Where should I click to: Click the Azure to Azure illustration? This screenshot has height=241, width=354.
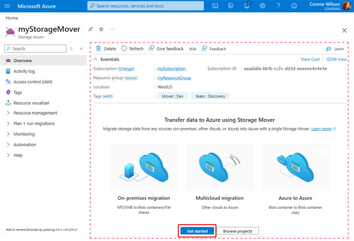pyautogui.click(x=295, y=167)
